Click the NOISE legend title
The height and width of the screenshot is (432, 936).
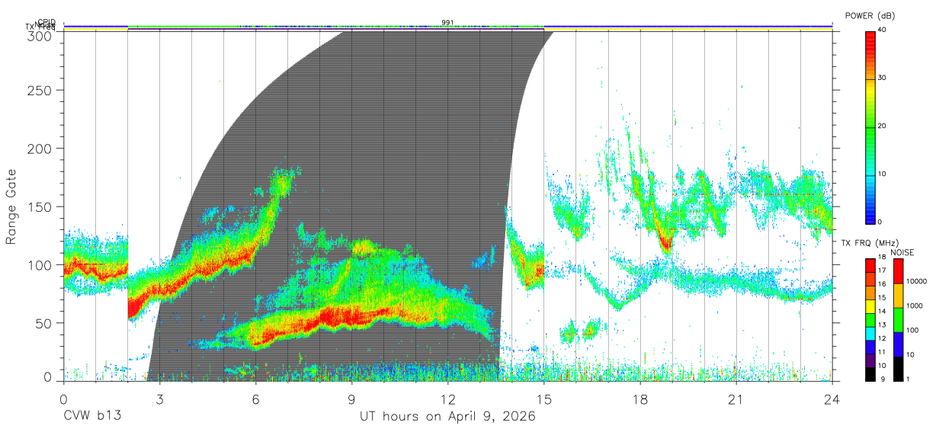coord(902,252)
